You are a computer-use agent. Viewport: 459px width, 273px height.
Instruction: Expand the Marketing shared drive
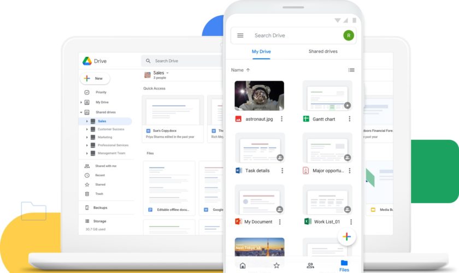87,138
